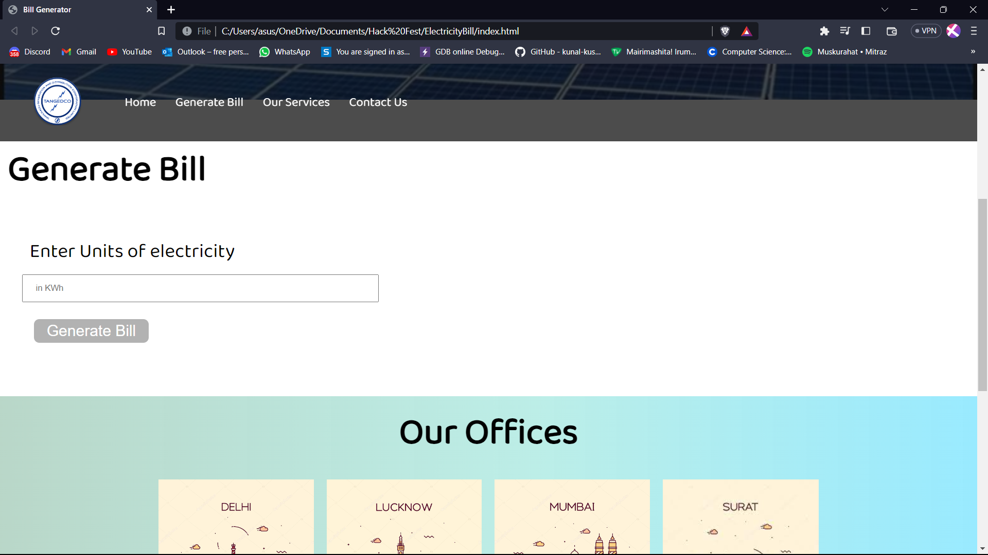This screenshot has height=555, width=988.
Task: Open the Discord bookmark
Action: (30, 52)
